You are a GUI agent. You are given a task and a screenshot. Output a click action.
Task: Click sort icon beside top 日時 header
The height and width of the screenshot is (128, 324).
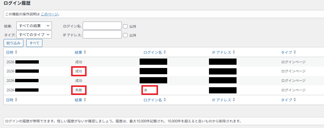point(16,52)
